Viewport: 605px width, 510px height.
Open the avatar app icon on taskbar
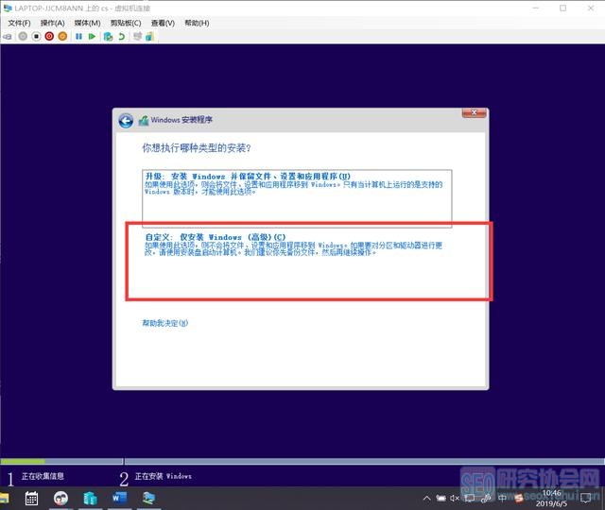pos(60,499)
